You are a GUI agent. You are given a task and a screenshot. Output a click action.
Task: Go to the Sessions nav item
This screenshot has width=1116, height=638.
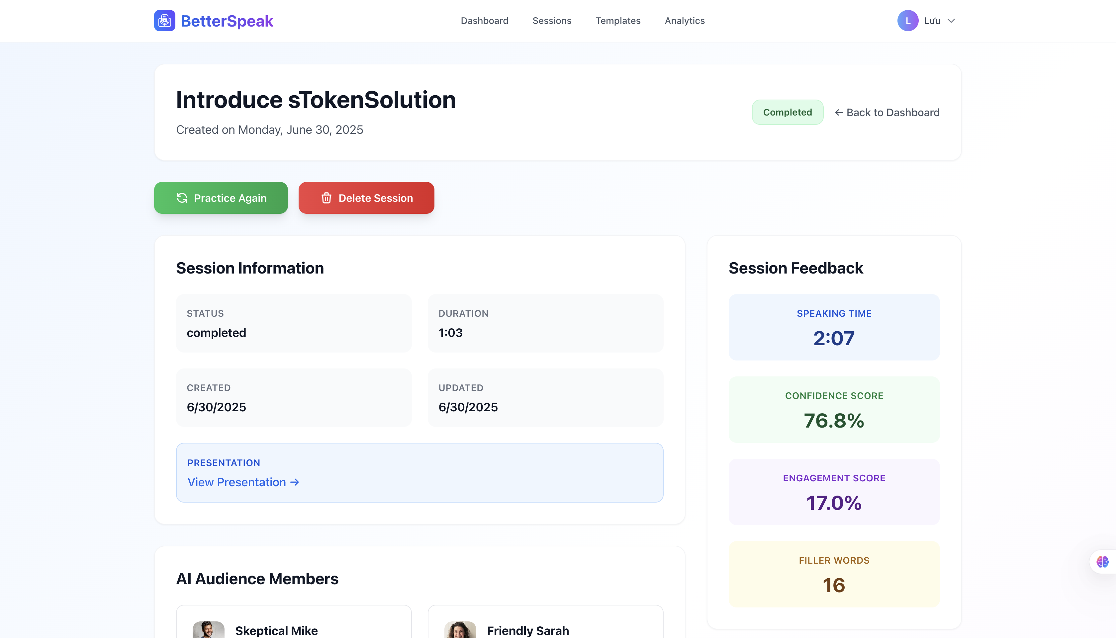coord(551,21)
